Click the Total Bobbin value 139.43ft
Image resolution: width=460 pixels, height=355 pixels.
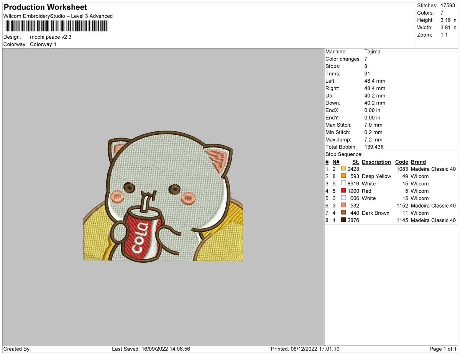pyautogui.click(x=374, y=147)
